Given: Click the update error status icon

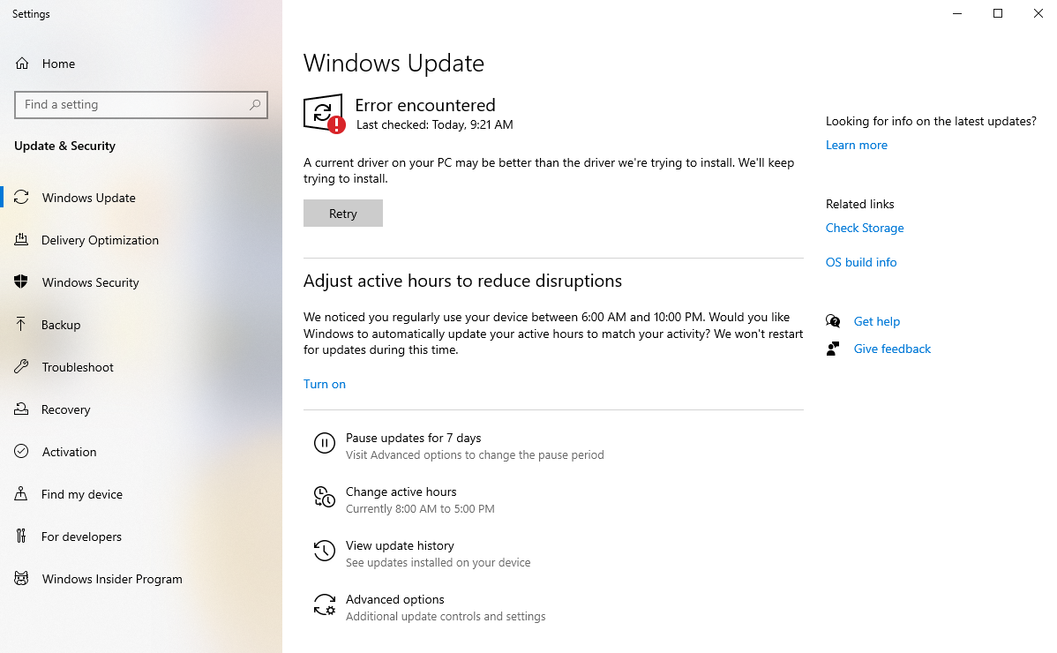Looking at the screenshot, I should (324, 114).
